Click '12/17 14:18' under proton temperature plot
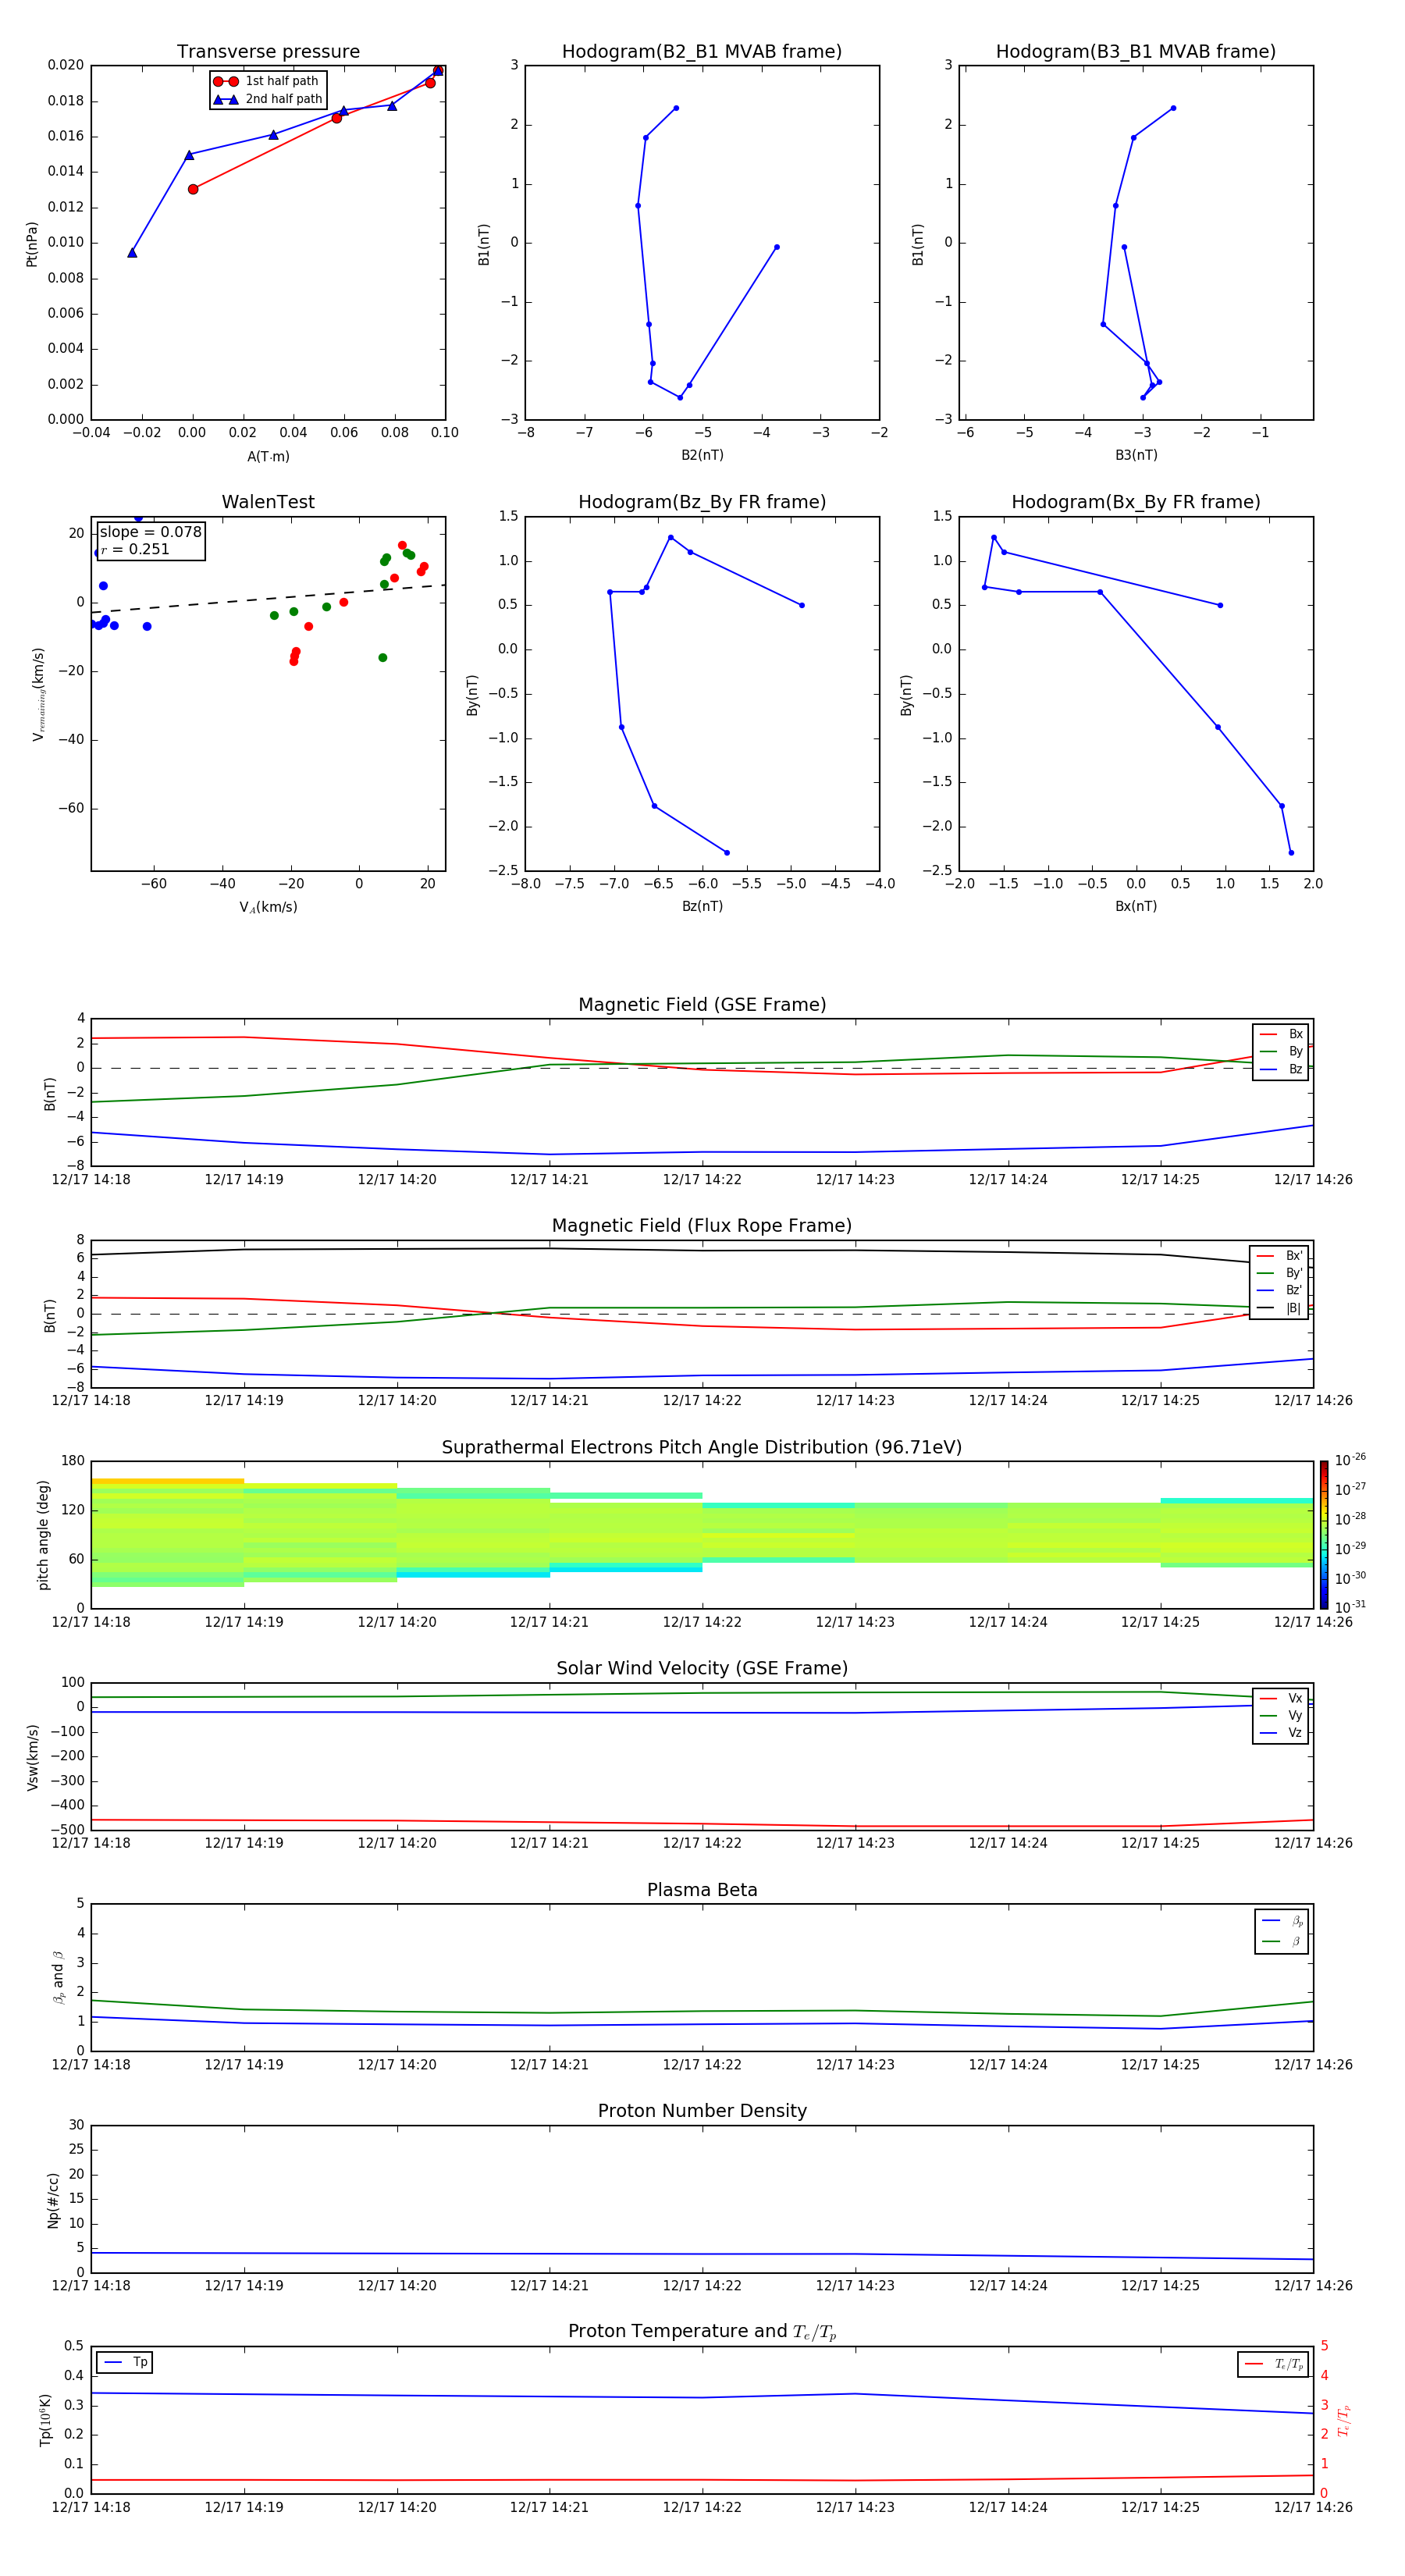 [91, 2508]
